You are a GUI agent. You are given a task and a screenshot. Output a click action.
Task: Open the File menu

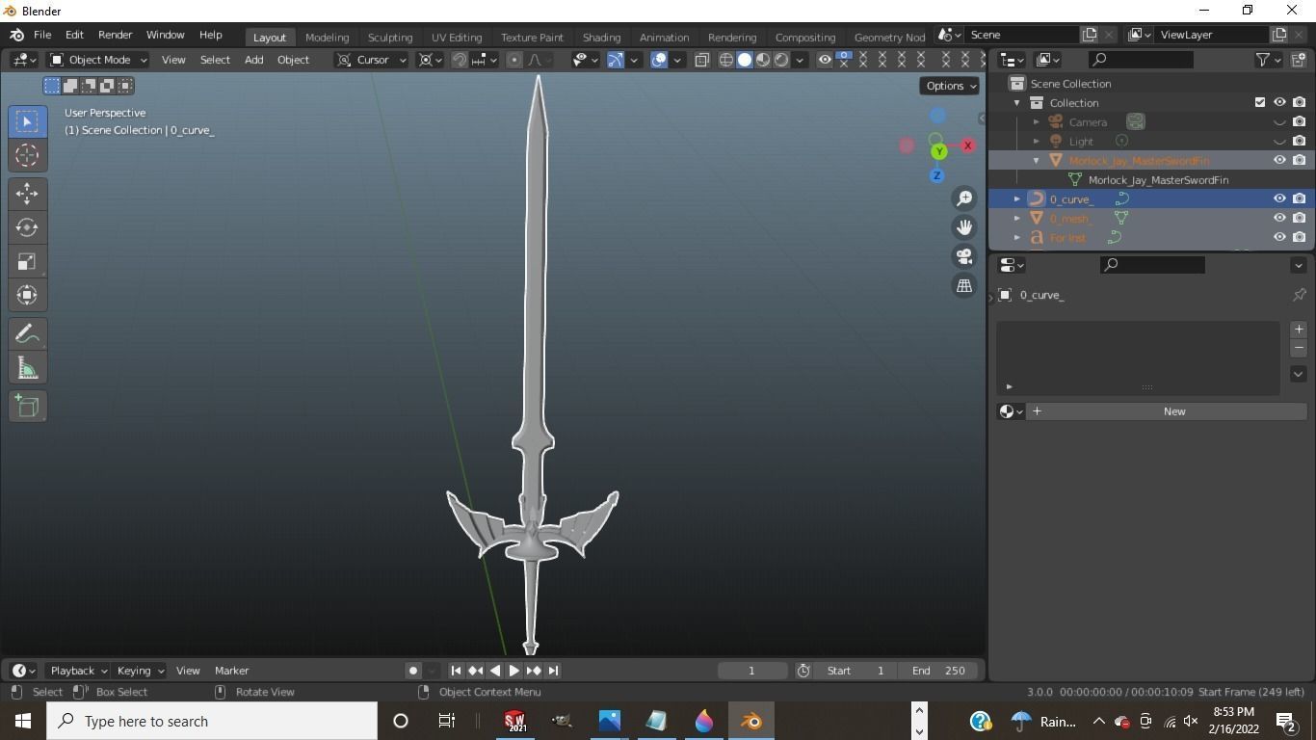[x=42, y=35]
